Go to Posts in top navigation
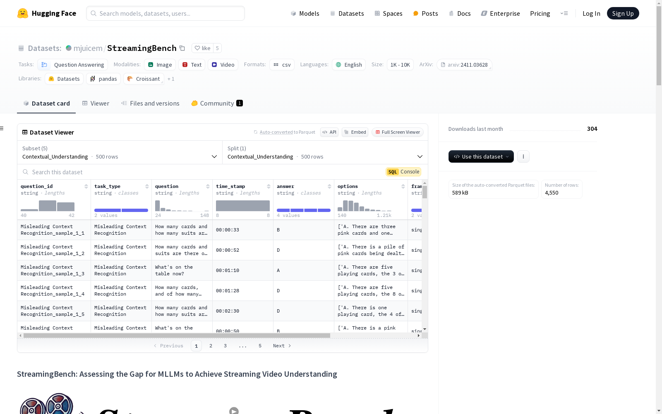Screen dimensions: 662x414 pos(425,13)
